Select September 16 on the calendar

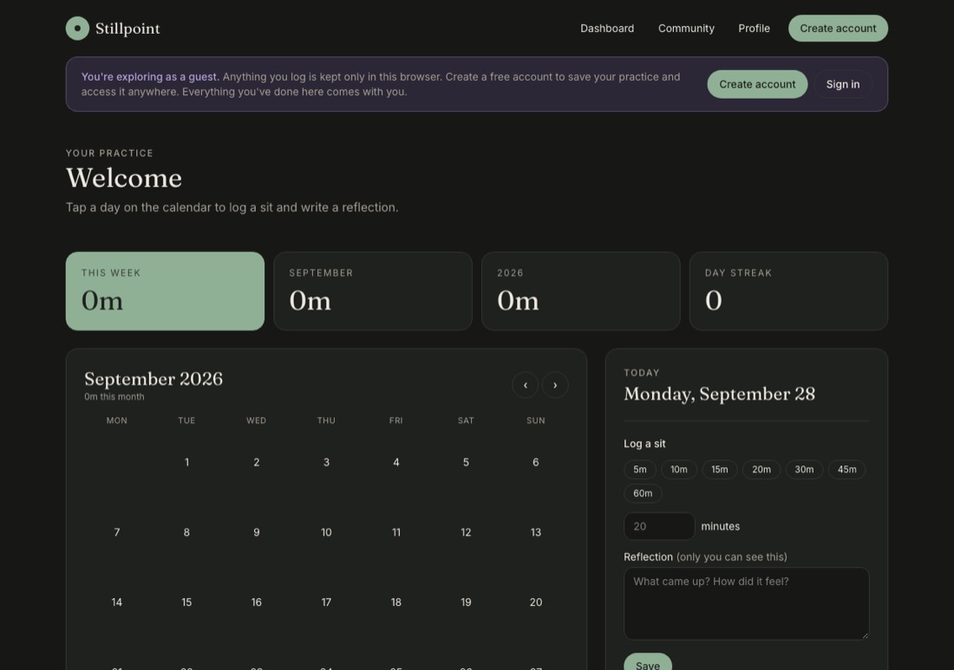click(x=256, y=602)
